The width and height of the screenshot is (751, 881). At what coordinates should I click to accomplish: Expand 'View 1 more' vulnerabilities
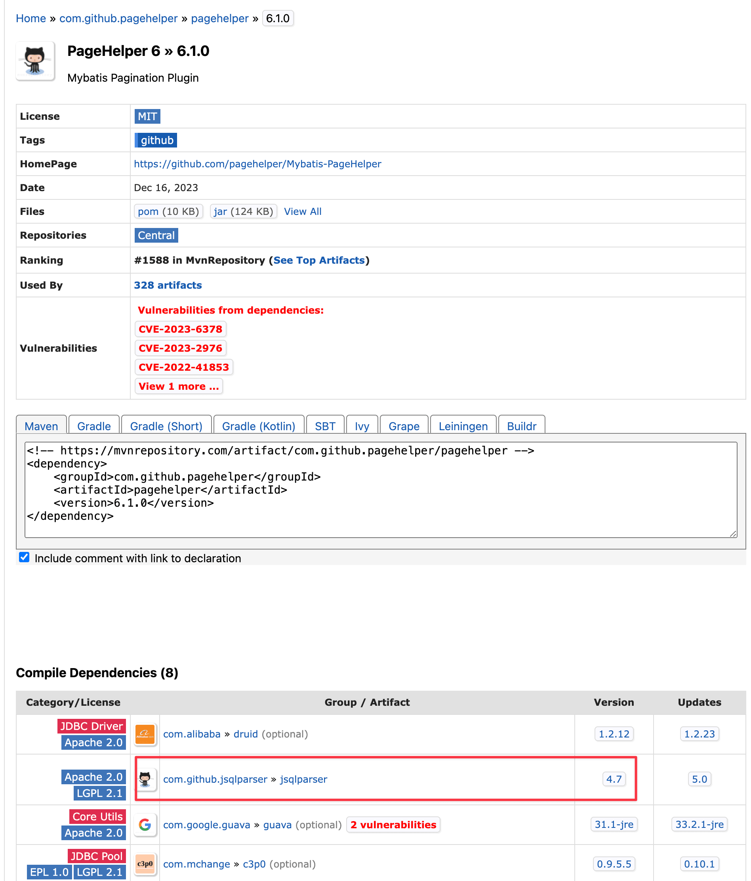tap(178, 386)
